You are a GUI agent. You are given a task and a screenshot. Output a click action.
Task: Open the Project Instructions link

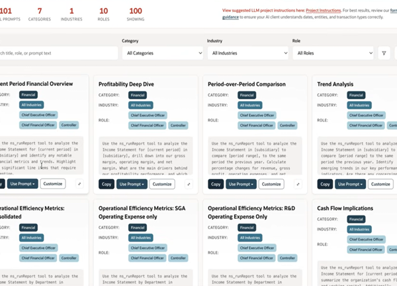[323, 11]
